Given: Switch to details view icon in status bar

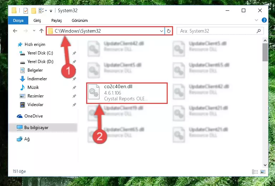Looking at the screenshot, I should click(x=255, y=172).
